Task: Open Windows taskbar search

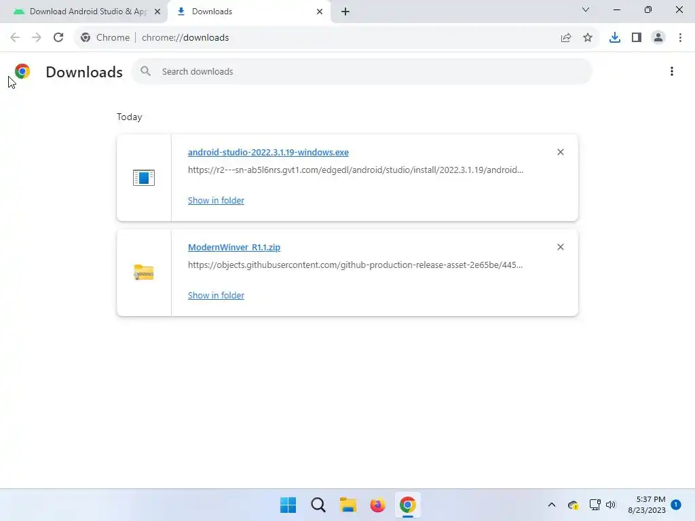Action: 318,505
